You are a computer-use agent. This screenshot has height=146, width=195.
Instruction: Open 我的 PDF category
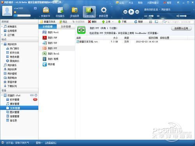tap(57, 38)
